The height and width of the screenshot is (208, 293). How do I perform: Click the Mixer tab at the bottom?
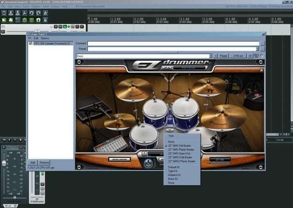[x=10, y=206]
